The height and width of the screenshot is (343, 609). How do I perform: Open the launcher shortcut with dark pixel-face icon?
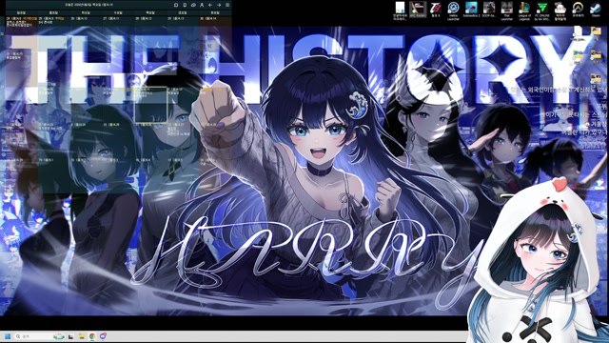click(506, 10)
